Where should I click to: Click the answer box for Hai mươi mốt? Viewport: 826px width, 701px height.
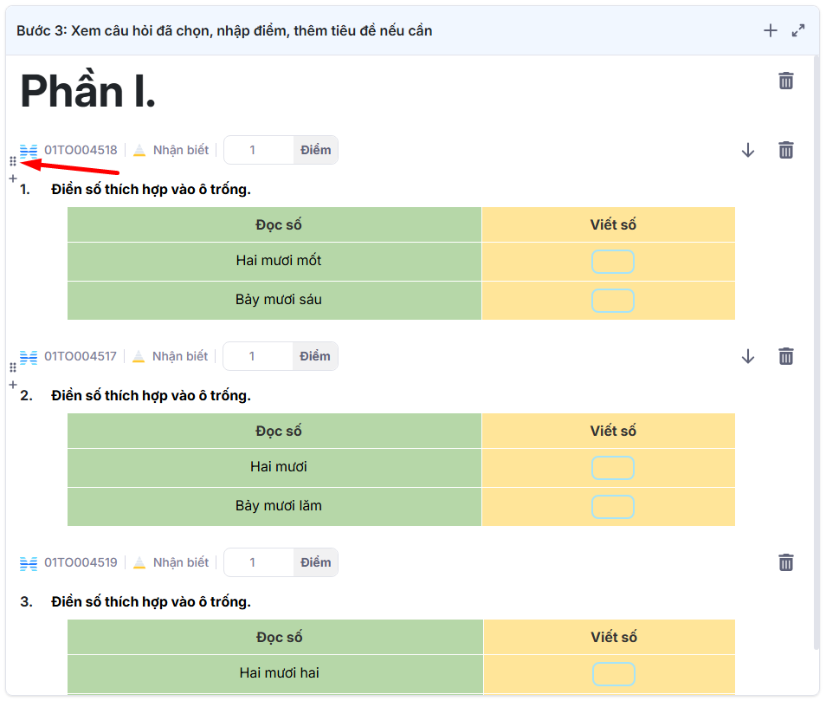pos(612,262)
